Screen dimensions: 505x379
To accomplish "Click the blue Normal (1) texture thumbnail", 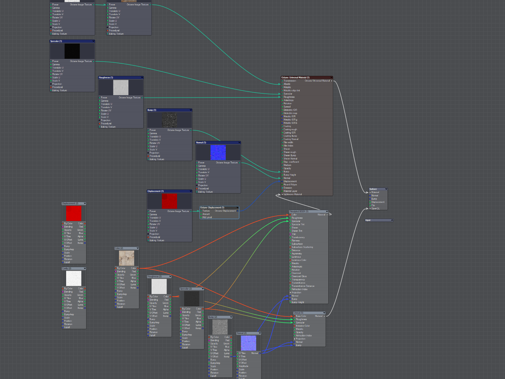I will (x=218, y=152).
